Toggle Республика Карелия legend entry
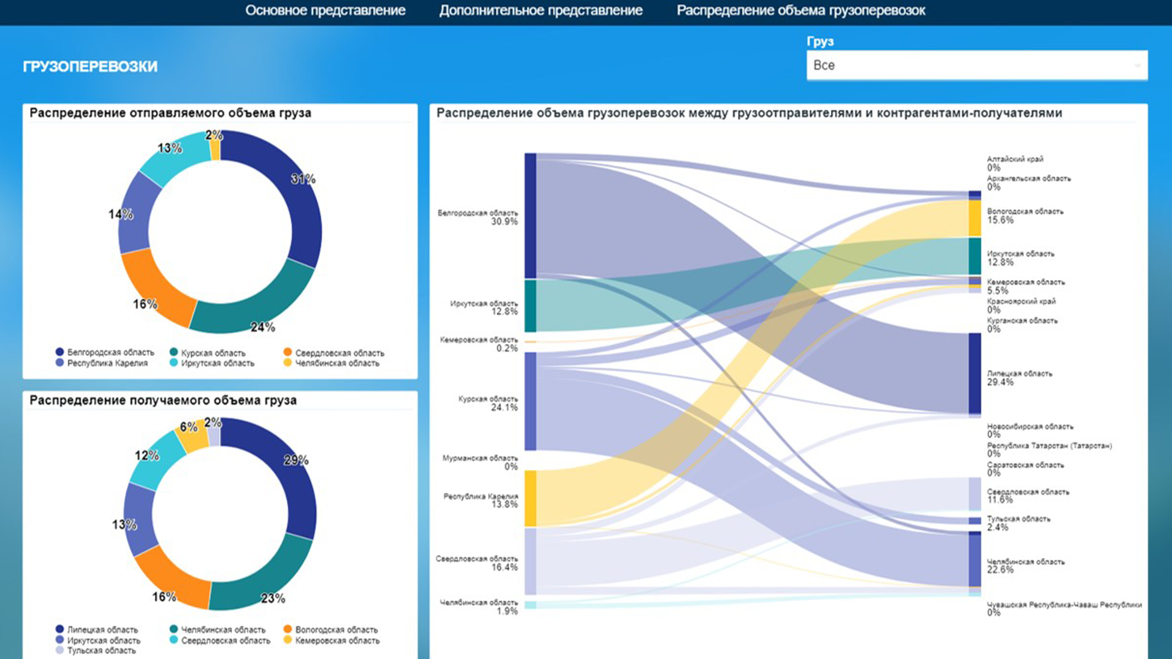Viewport: 1172px width, 659px height. click(x=102, y=363)
